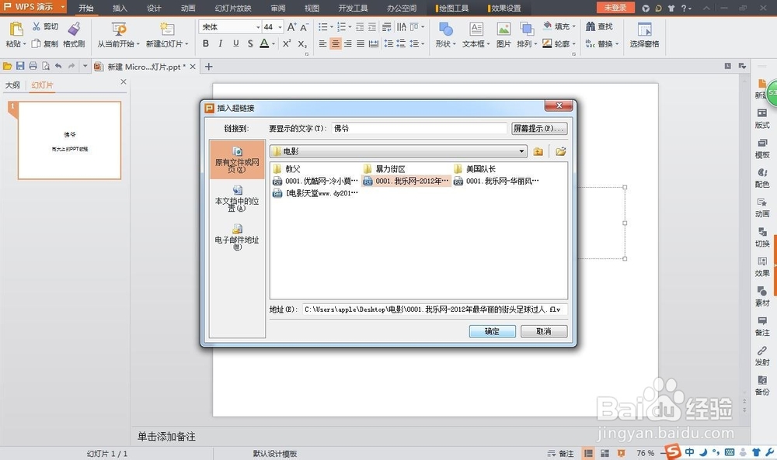Click the 确定 button in hyperlink dialog

[x=491, y=331]
